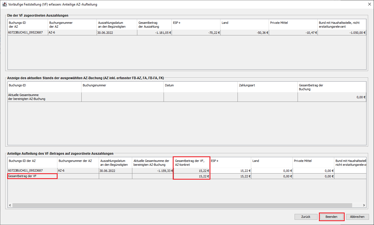Image resolution: width=374 pixels, height=225 pixels.
Task: Select the total row's 15,22 € under ESF+
Action: 231,176
